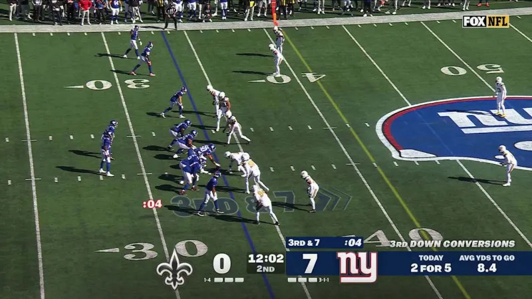Click the '3RD & 7' on-field graphic
Image resolution: width=532 pixels, height=299 pixels.
(x=261, y=203)
